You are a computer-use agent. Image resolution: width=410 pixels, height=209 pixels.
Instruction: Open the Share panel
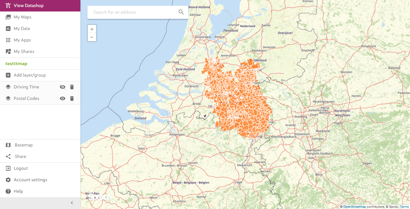40,157
